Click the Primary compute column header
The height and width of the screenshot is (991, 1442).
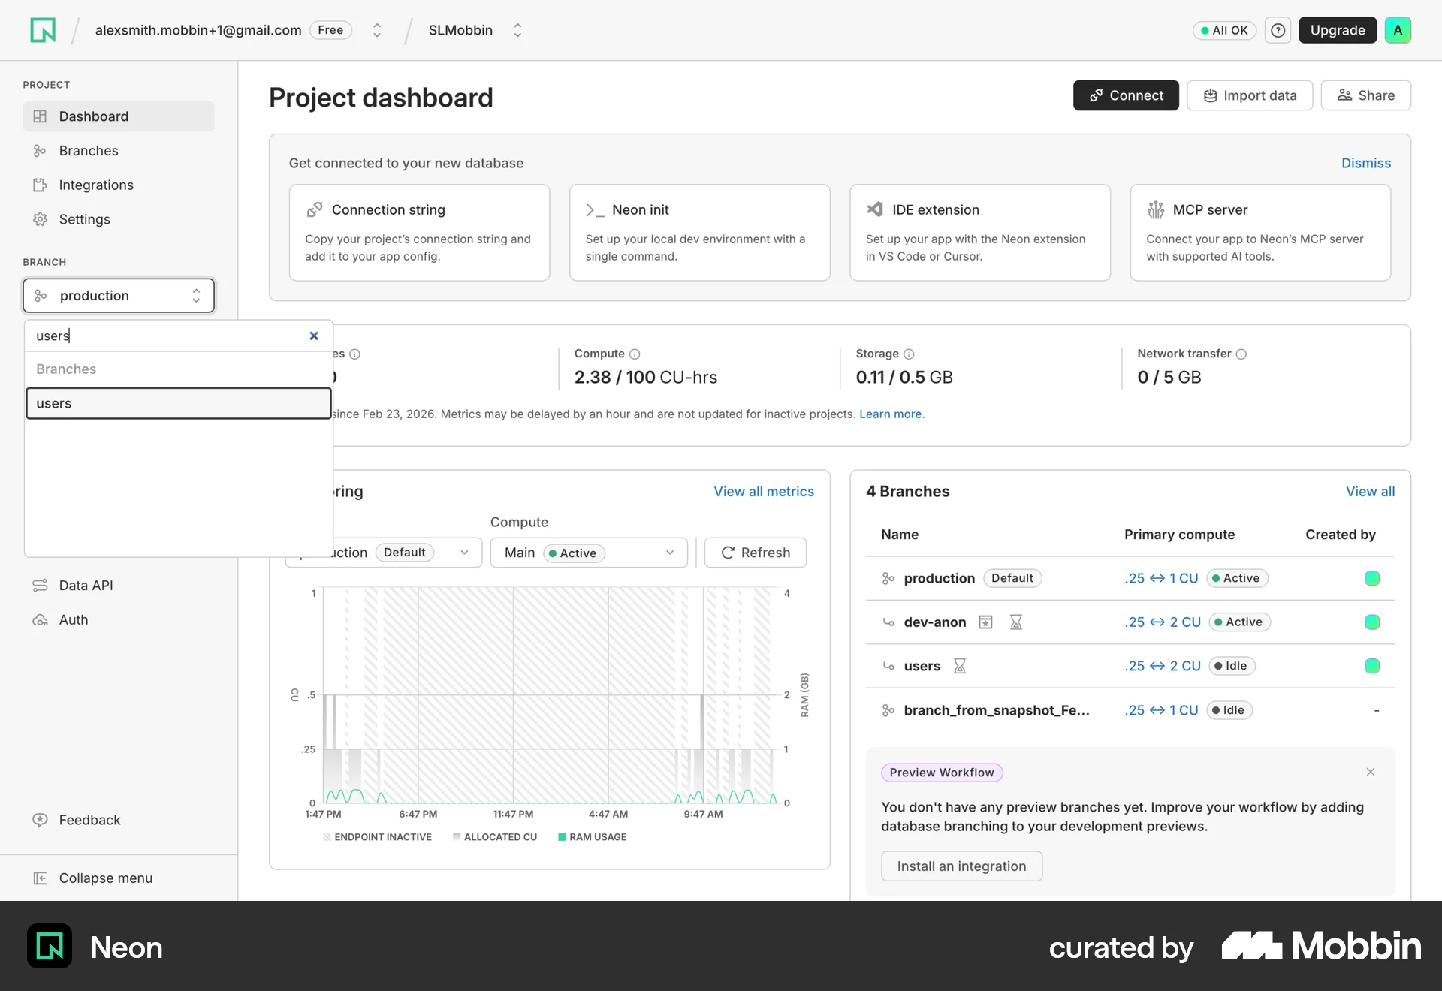tap(1179, 535)
